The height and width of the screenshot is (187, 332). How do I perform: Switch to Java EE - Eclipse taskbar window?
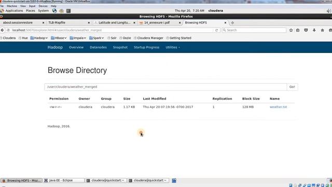(64, 180)
